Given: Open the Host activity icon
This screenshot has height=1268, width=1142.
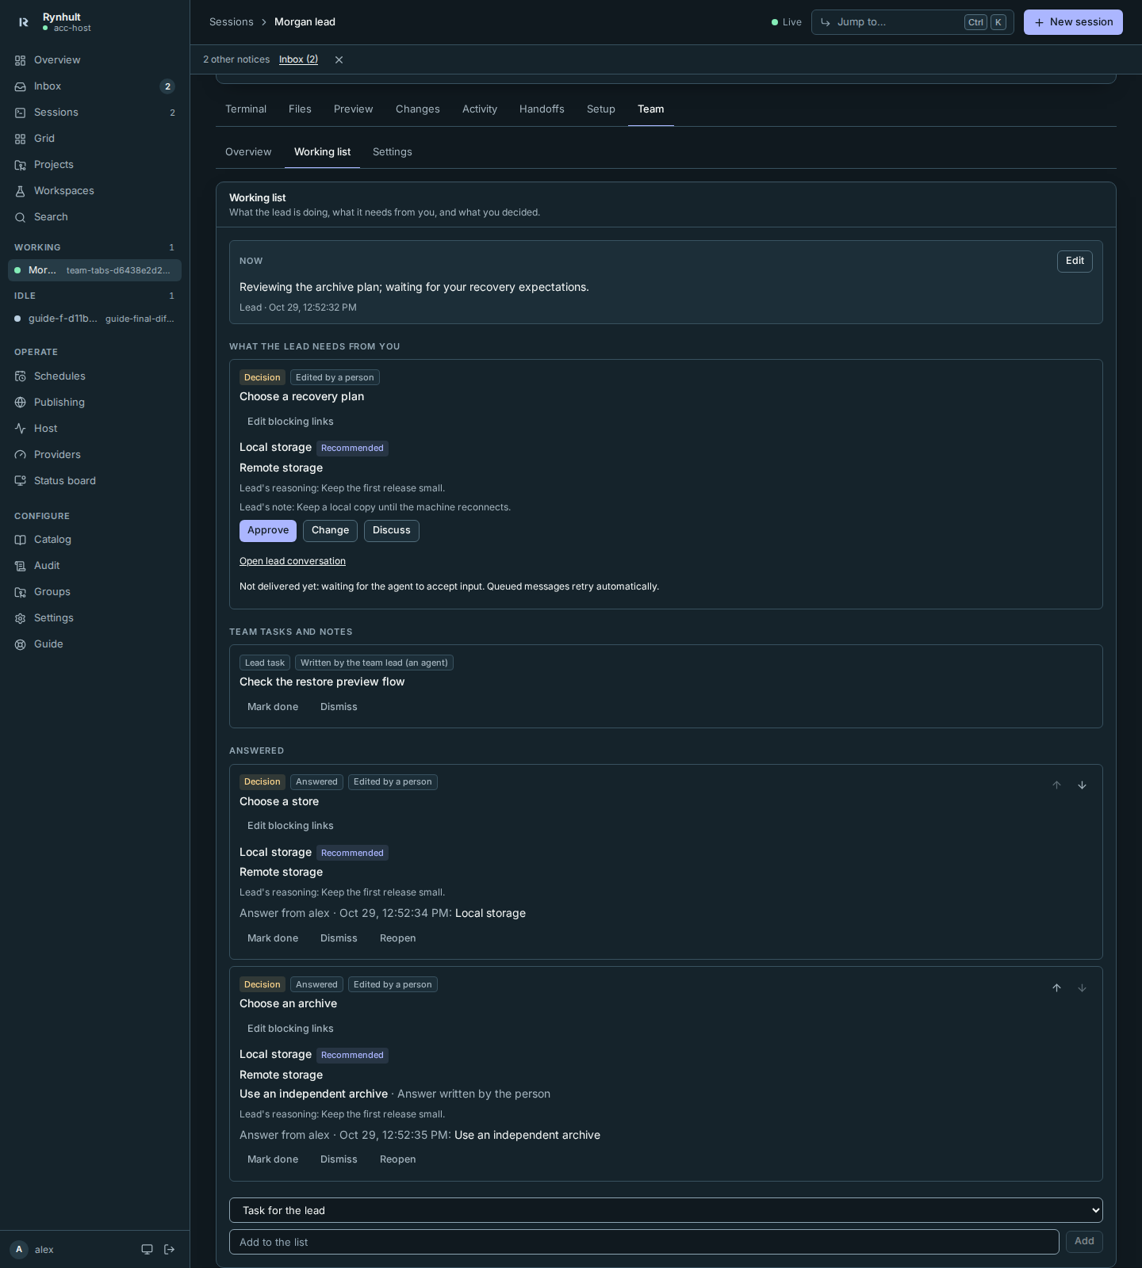Looking at the screenshot, I should [21, 429].
